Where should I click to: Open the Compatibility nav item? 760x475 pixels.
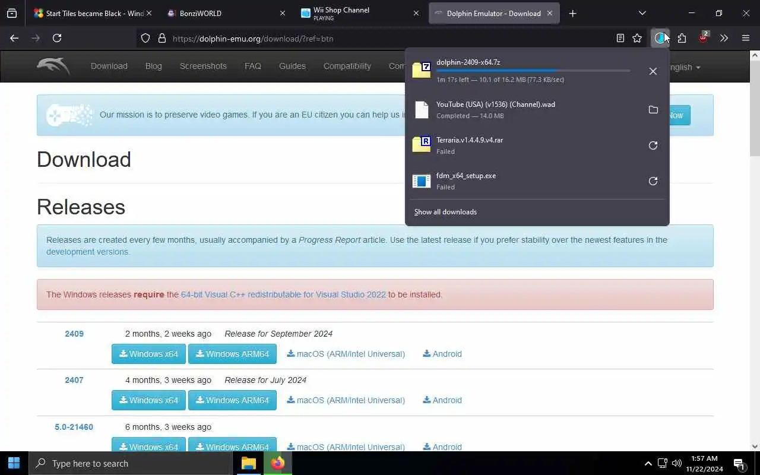pos(347,66)
